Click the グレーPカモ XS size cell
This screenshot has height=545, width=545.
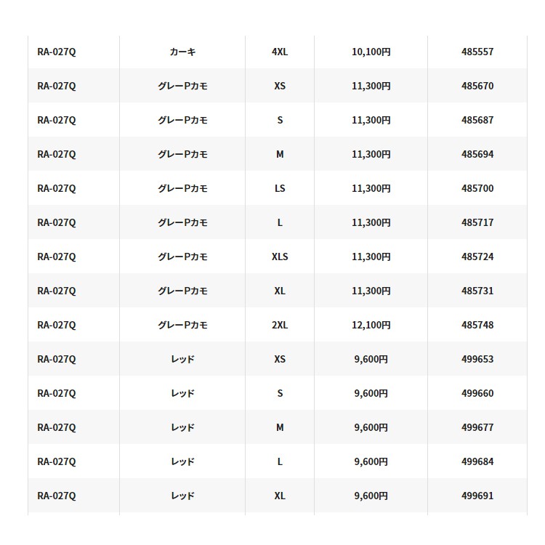click(x=280, y=86)
